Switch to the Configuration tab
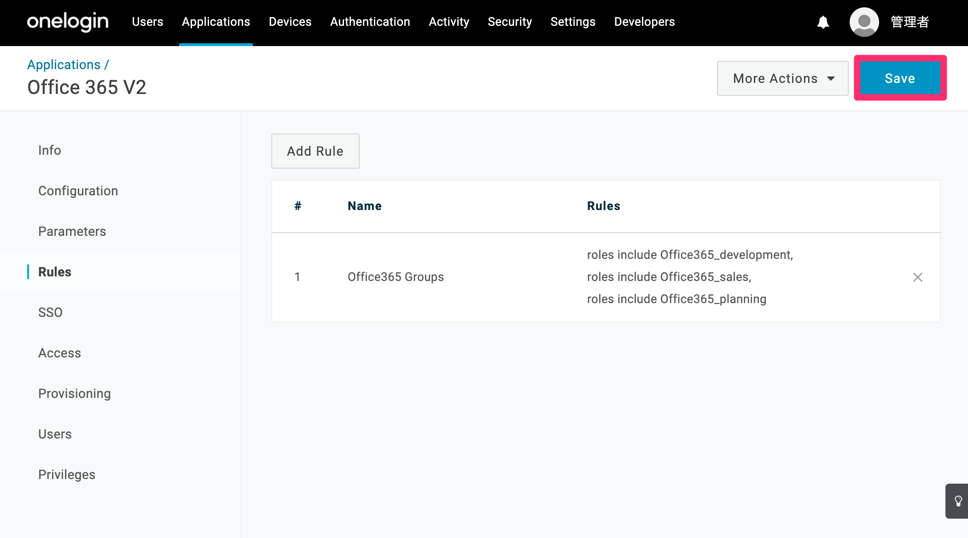The image size is (968, 538). coord(78,191)
